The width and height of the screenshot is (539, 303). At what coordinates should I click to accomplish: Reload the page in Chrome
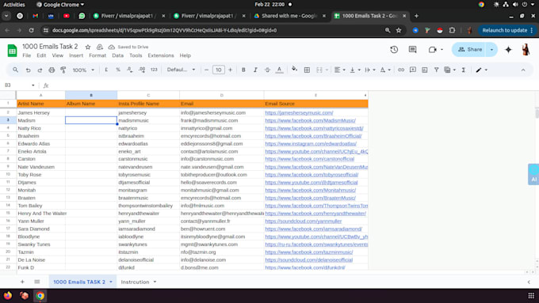[31, 30]
